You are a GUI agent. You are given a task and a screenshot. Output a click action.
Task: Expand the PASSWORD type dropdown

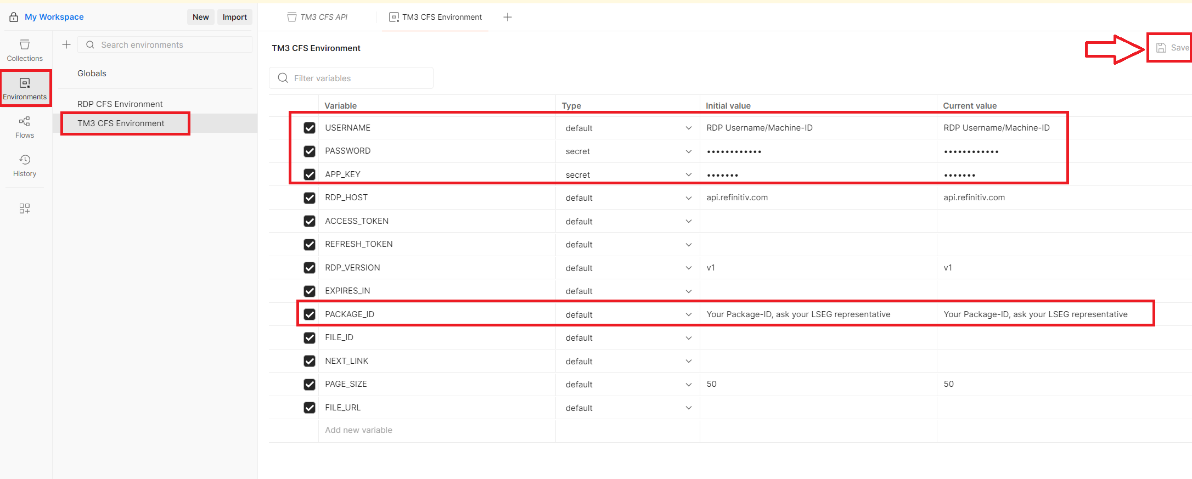pyautogui.click(x=688, y=151)
